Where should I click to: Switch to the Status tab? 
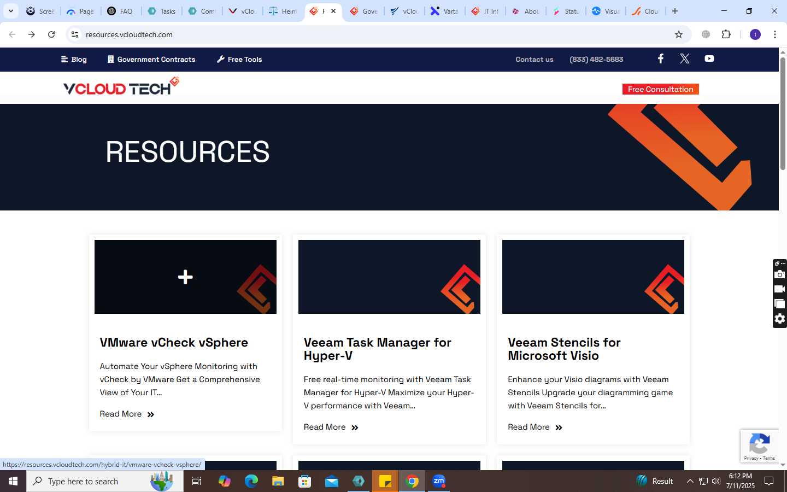coord(566,11)
